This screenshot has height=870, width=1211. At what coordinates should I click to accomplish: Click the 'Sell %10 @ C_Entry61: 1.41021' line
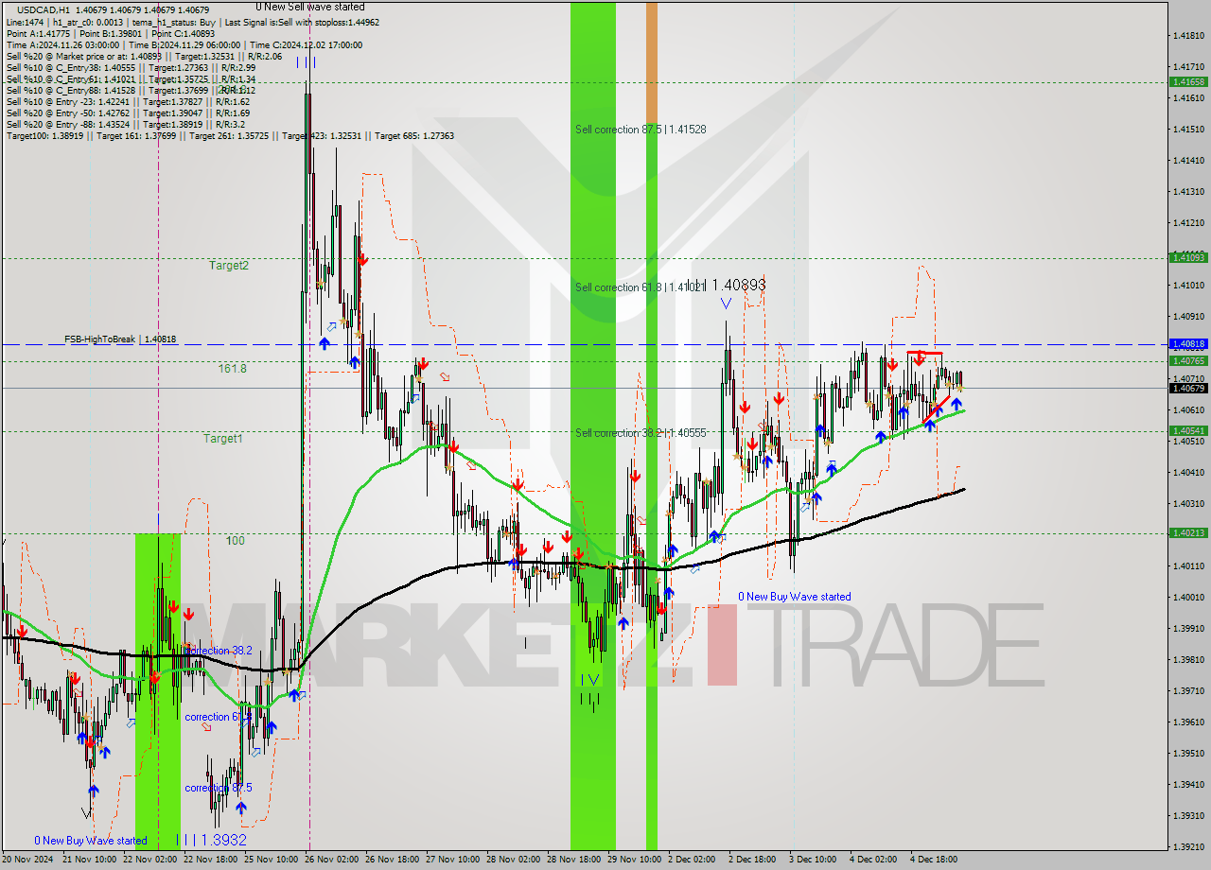tap(131, 78)
